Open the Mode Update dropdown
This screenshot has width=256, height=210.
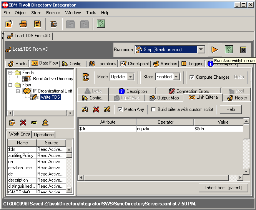point(130,77)
